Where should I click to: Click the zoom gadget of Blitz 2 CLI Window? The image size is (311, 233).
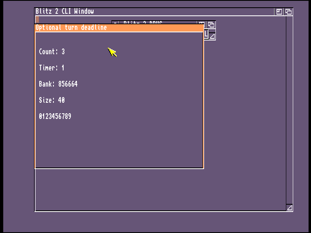(279, 12)
